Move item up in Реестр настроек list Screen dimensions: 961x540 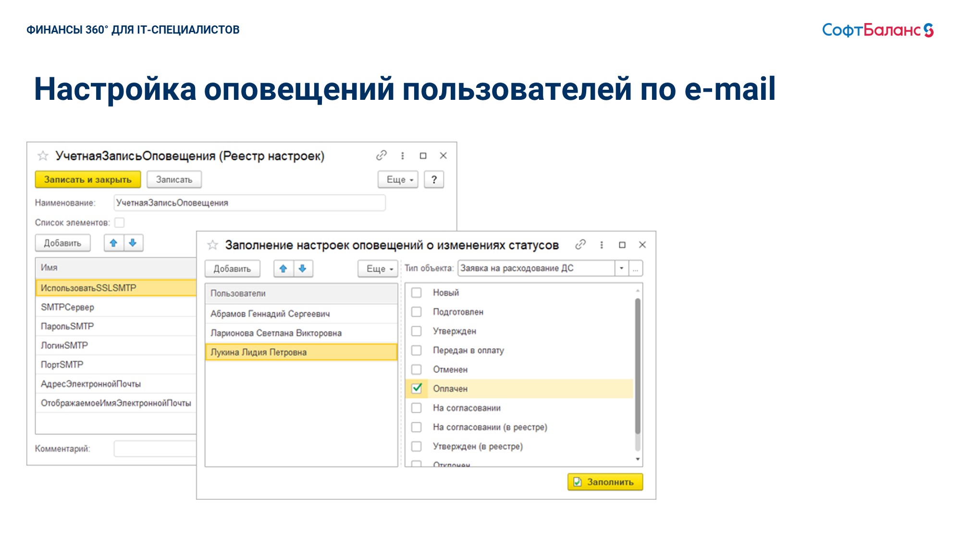[114, 243]
